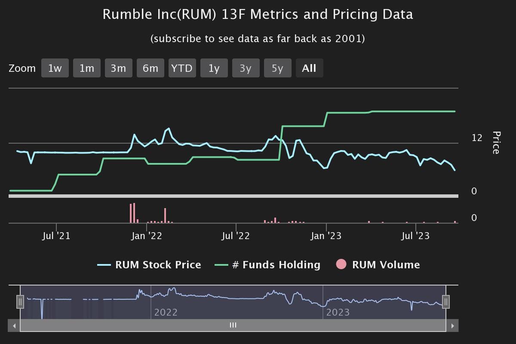Set zoom range to 6m
The height and width of the screenshot is (344, 516).
coord(150,68)
